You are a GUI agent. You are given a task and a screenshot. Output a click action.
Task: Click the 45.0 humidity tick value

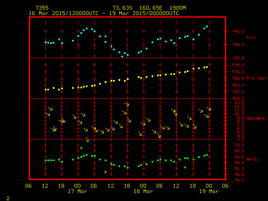click(x=239, y=175)
